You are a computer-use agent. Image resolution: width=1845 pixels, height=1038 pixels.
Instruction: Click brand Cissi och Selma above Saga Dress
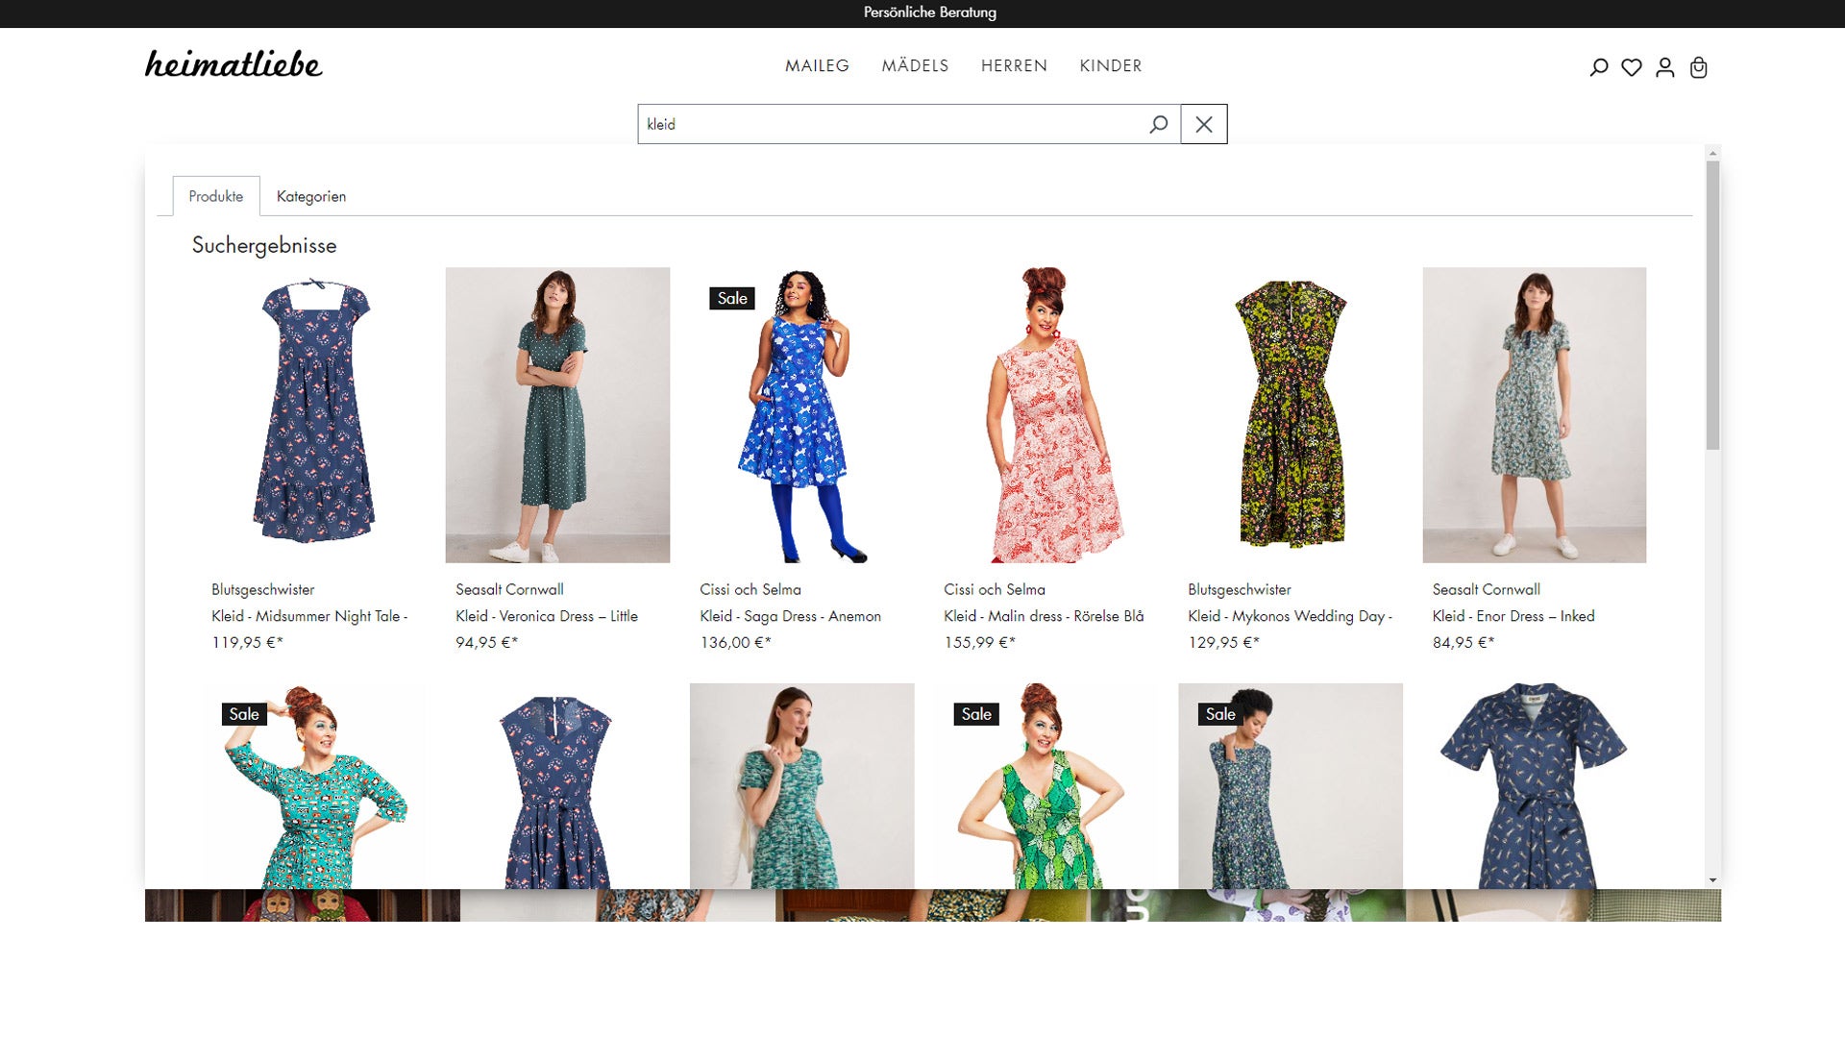(x=750, y=589)
